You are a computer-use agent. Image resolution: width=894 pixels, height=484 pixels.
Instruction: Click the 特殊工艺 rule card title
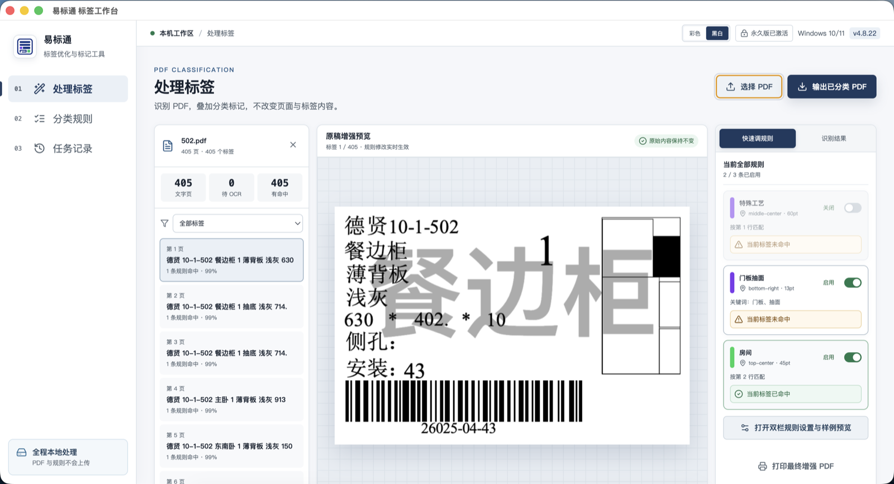(752, 203)
